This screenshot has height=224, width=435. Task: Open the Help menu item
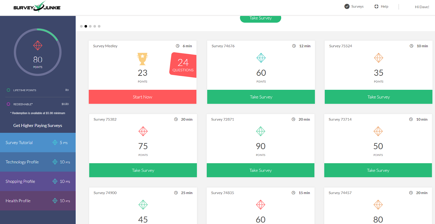point(381,7)
